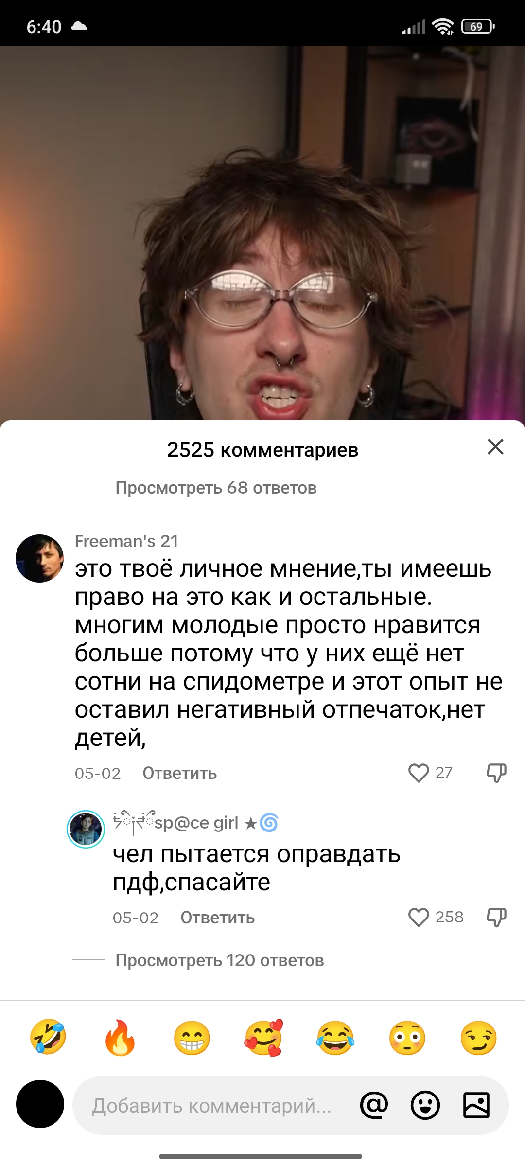This screenshot has height=1167, width=525.
Task: Expand the 68 replies thread
Action: click(x=216, y=488)
